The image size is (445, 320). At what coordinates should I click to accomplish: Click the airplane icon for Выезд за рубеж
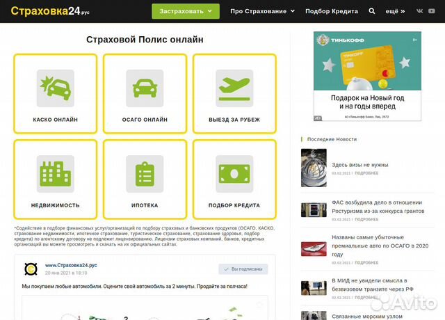234,88
